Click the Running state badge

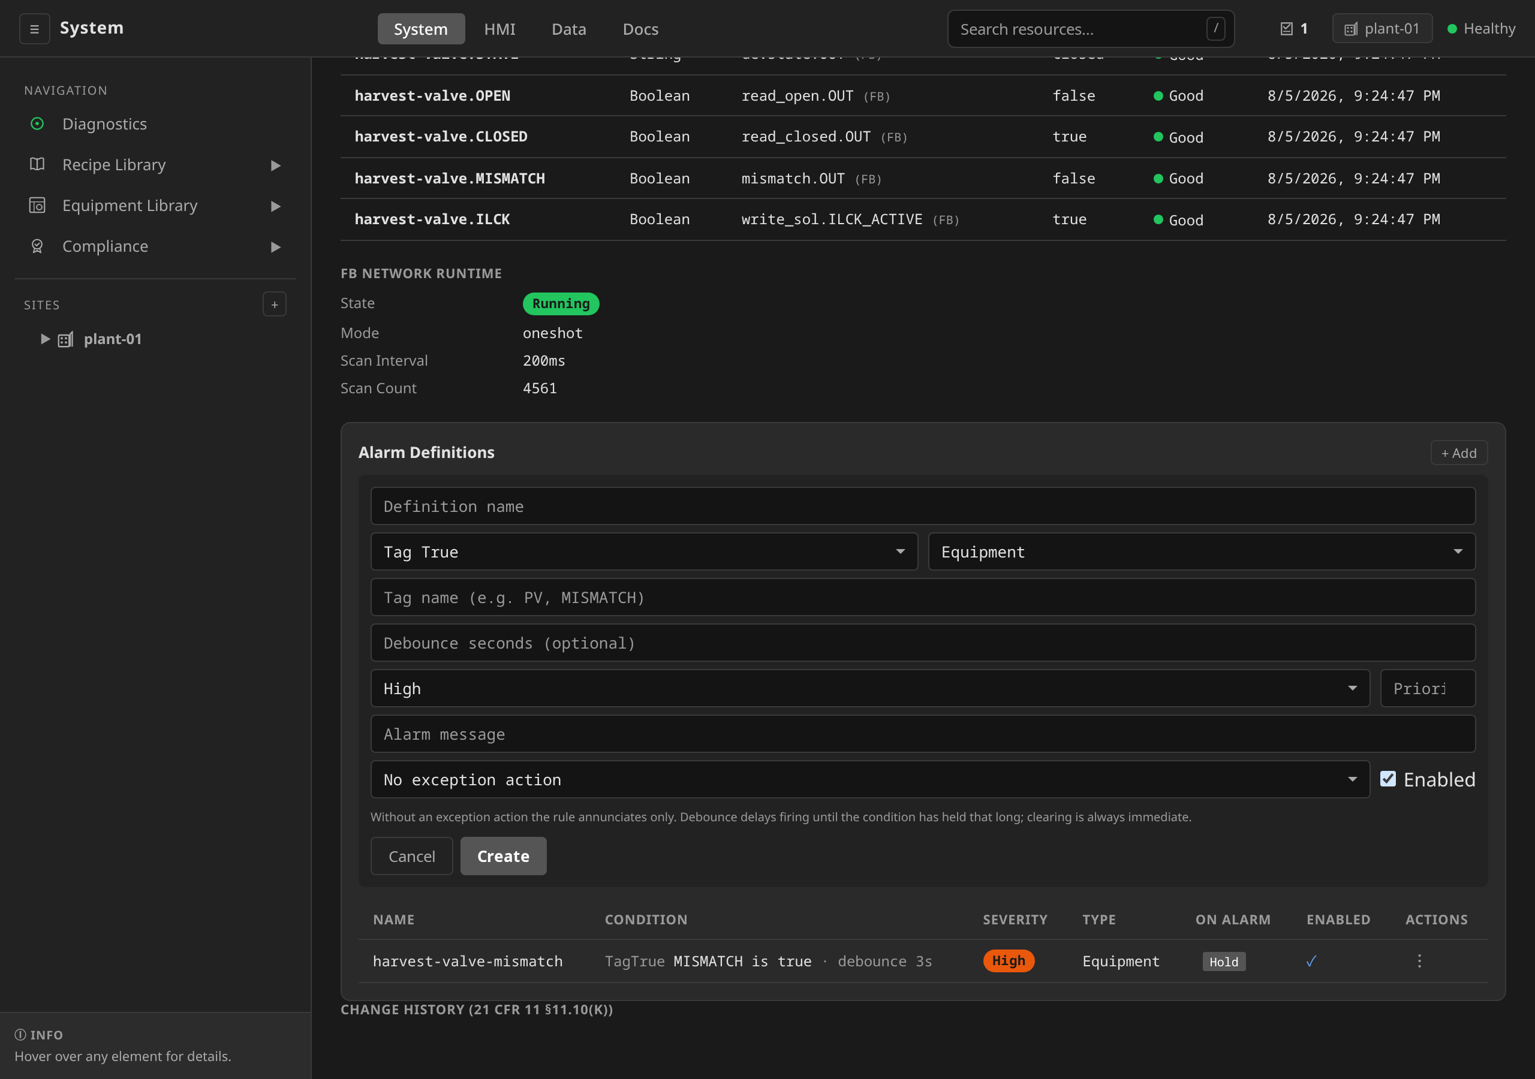[560, 303]
